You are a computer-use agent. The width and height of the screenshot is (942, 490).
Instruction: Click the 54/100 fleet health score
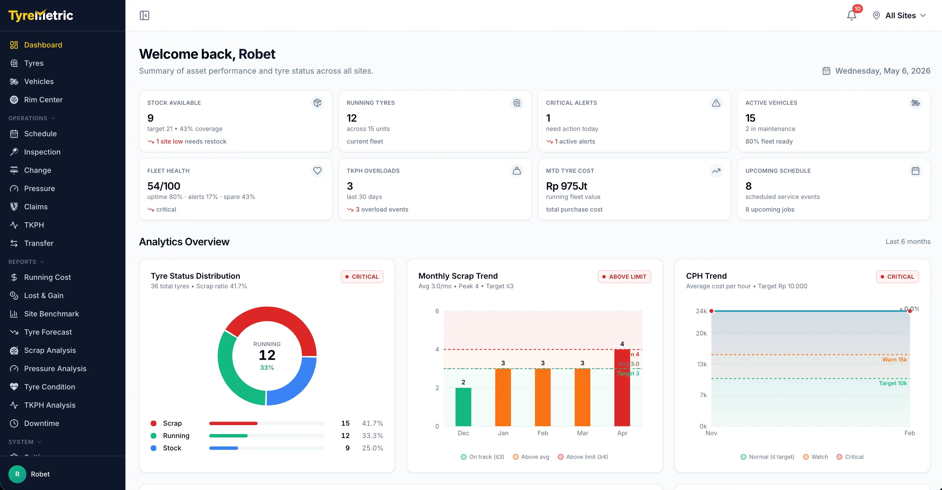click(163, 186)
